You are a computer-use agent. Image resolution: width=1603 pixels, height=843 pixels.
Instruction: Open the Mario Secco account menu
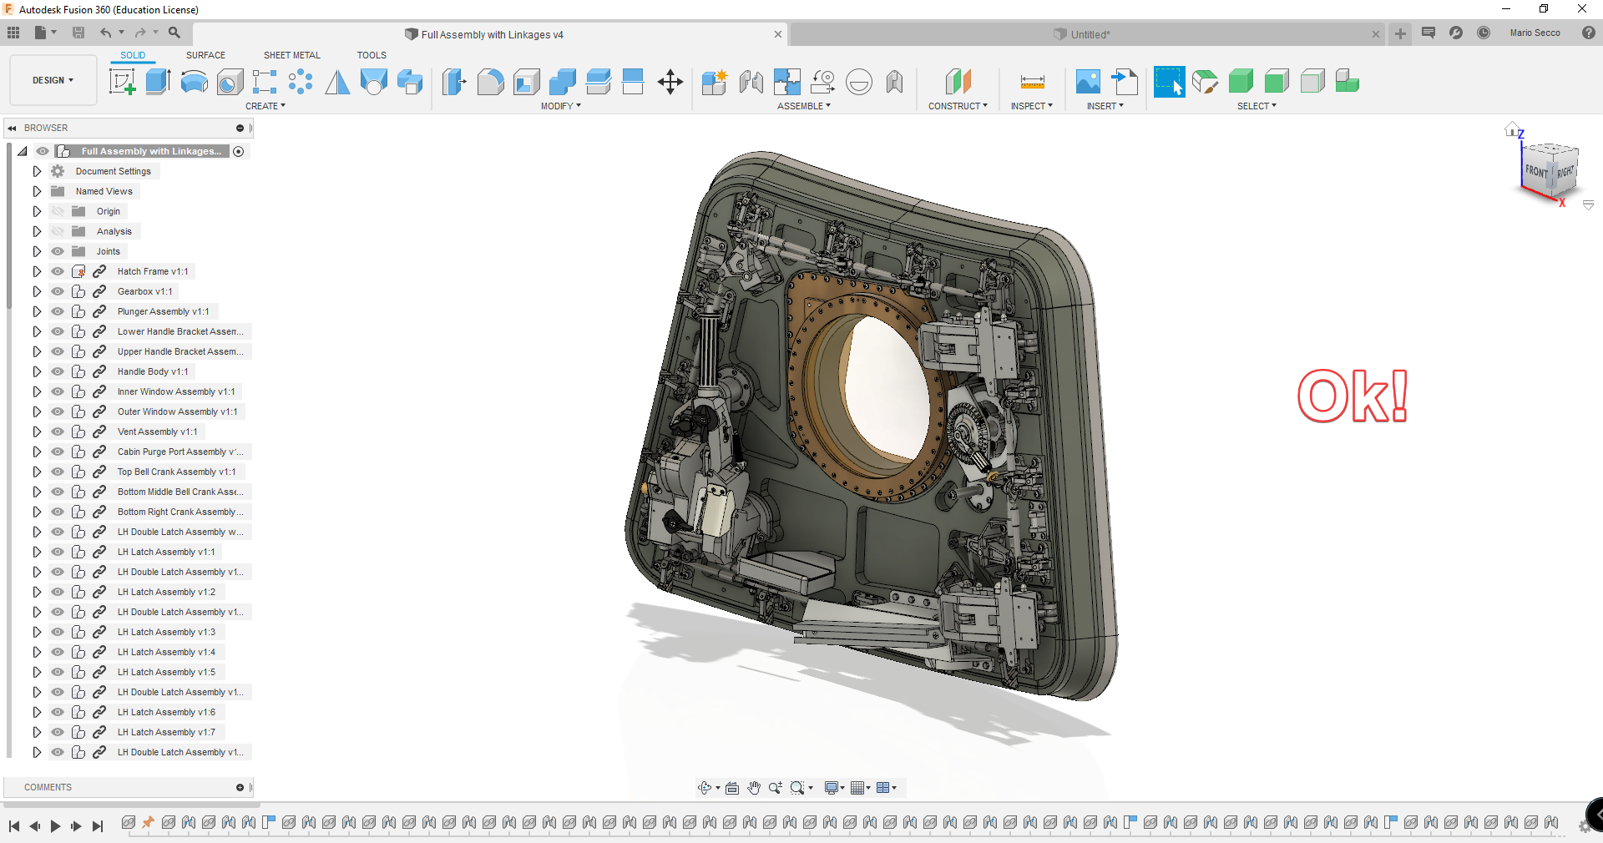click(x=1535, y=33)
